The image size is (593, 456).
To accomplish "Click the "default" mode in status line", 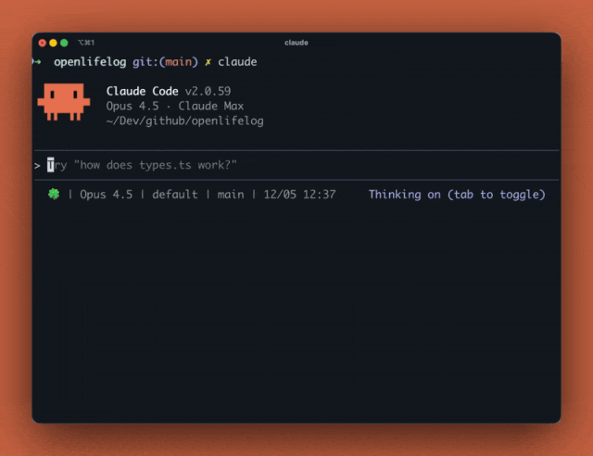I will 175,195.
